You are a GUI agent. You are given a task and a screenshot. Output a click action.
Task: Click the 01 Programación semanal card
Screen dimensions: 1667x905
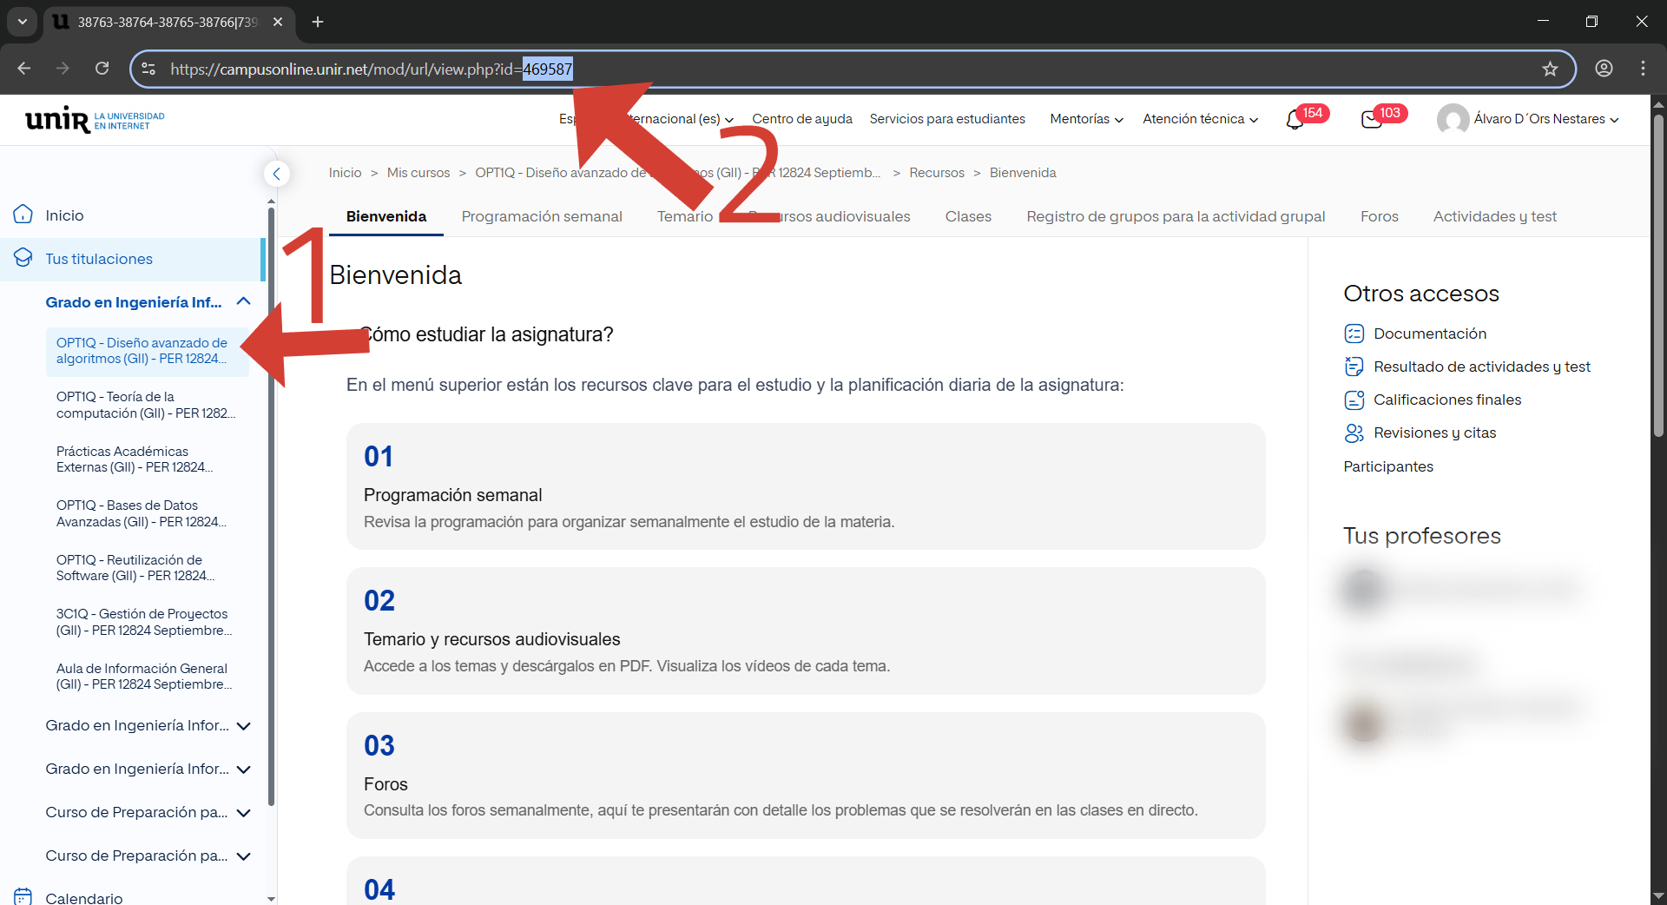tap(806, 486)
